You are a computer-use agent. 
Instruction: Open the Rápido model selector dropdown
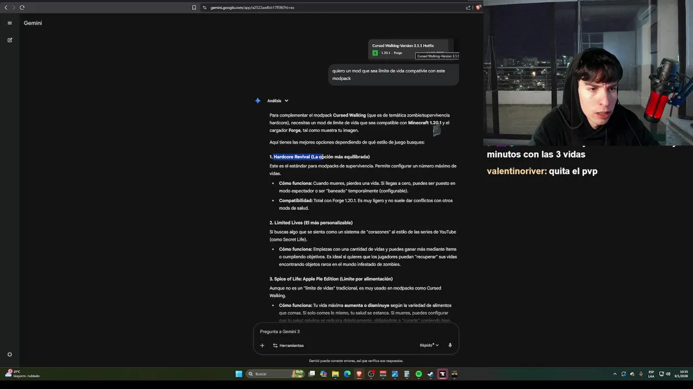click(429, 345)
